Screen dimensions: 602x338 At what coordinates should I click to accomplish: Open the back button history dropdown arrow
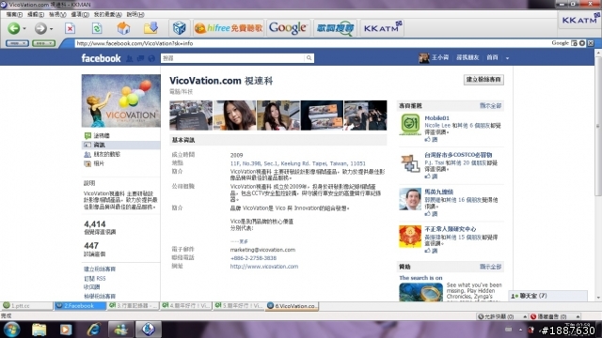(24, 29)
